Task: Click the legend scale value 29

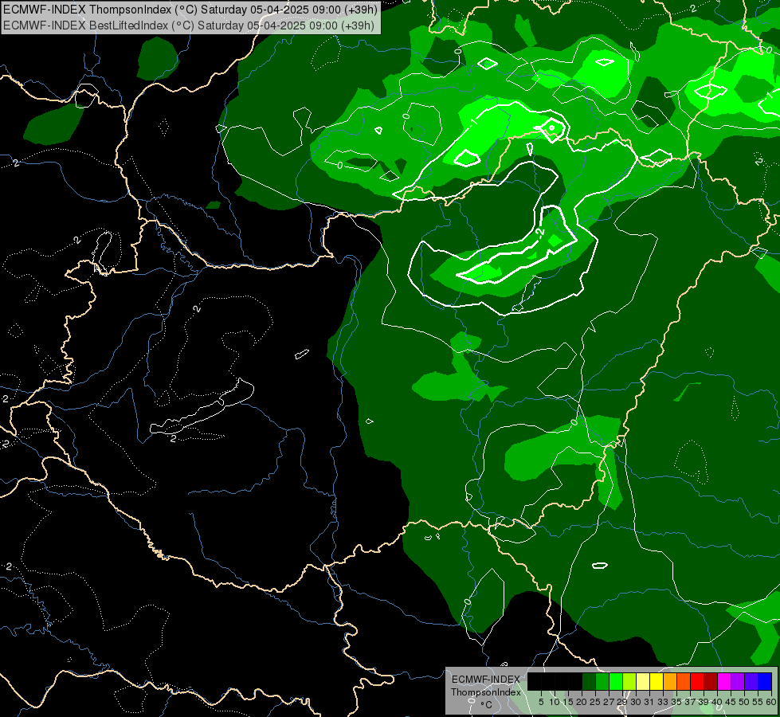Action: coord(621,702)
